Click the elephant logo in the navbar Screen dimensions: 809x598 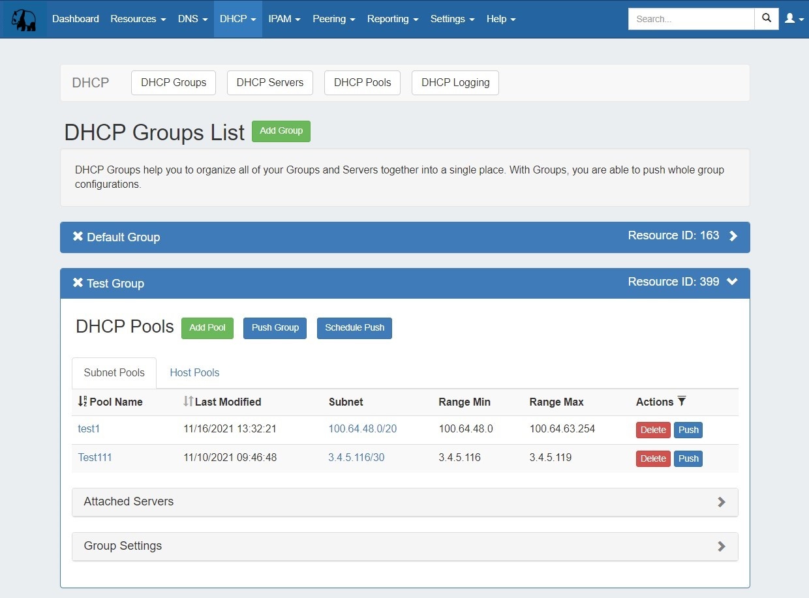click(24, 19)
